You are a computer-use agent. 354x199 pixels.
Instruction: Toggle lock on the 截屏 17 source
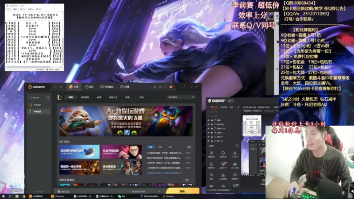tap(212, 137)
